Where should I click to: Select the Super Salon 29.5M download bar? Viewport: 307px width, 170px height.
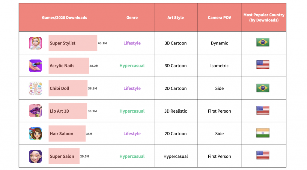(x=64, y=156)
